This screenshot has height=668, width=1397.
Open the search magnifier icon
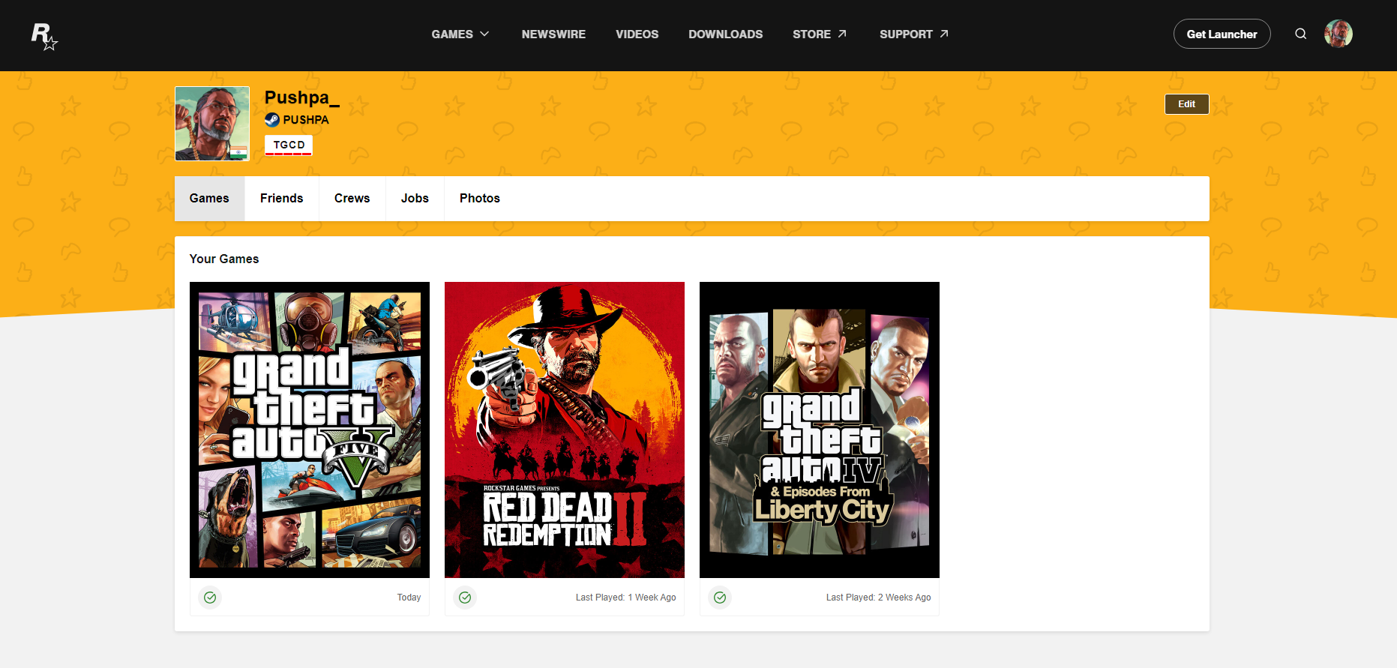point(1301,34)
